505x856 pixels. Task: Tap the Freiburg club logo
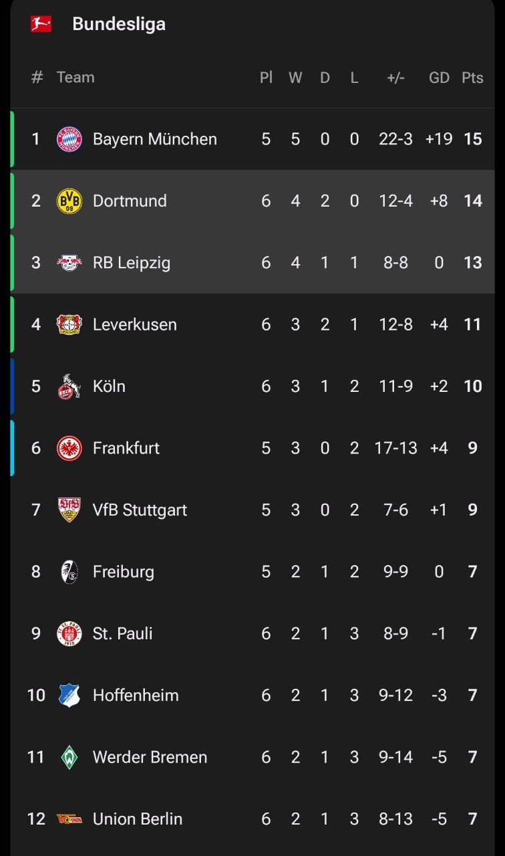69,572
